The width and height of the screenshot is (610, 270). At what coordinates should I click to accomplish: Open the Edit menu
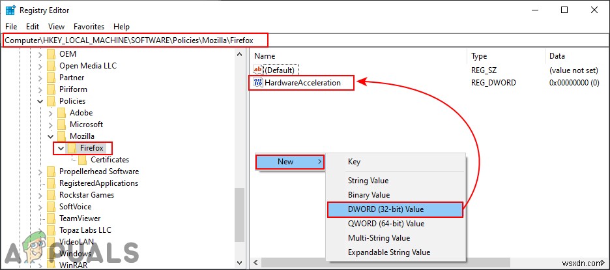click(33, 27)
